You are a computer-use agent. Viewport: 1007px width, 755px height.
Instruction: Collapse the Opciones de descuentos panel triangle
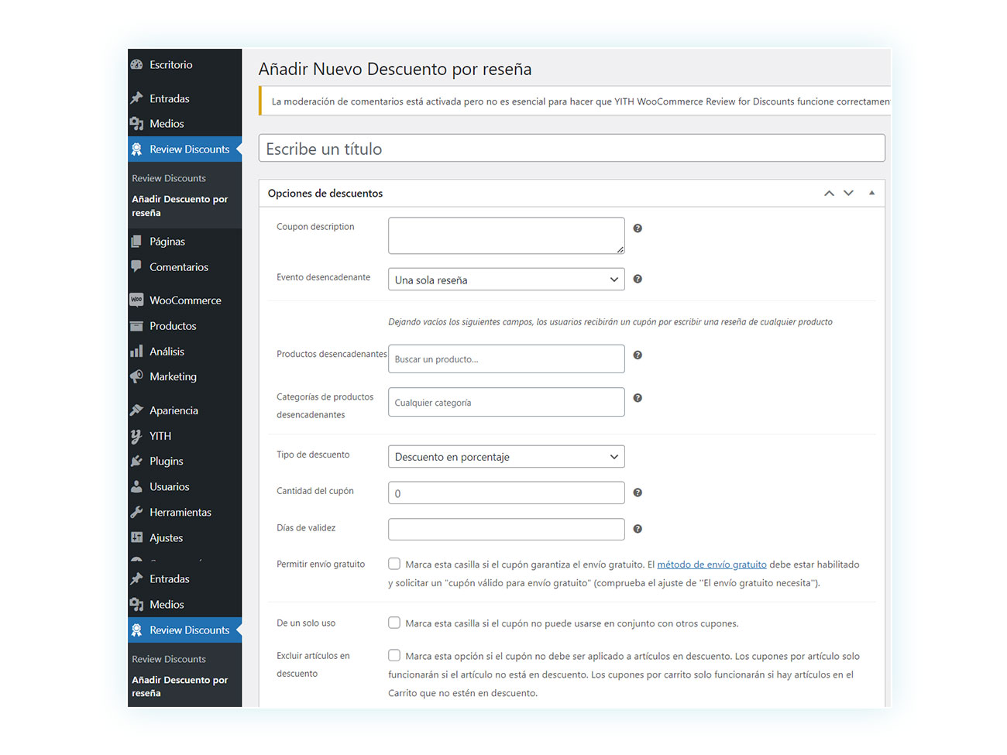871,193
